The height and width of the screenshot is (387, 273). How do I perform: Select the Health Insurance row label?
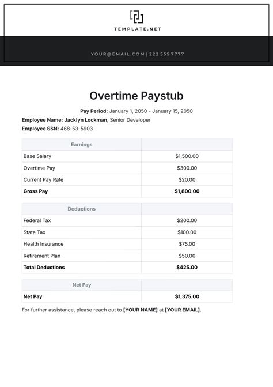pos(43,244)
